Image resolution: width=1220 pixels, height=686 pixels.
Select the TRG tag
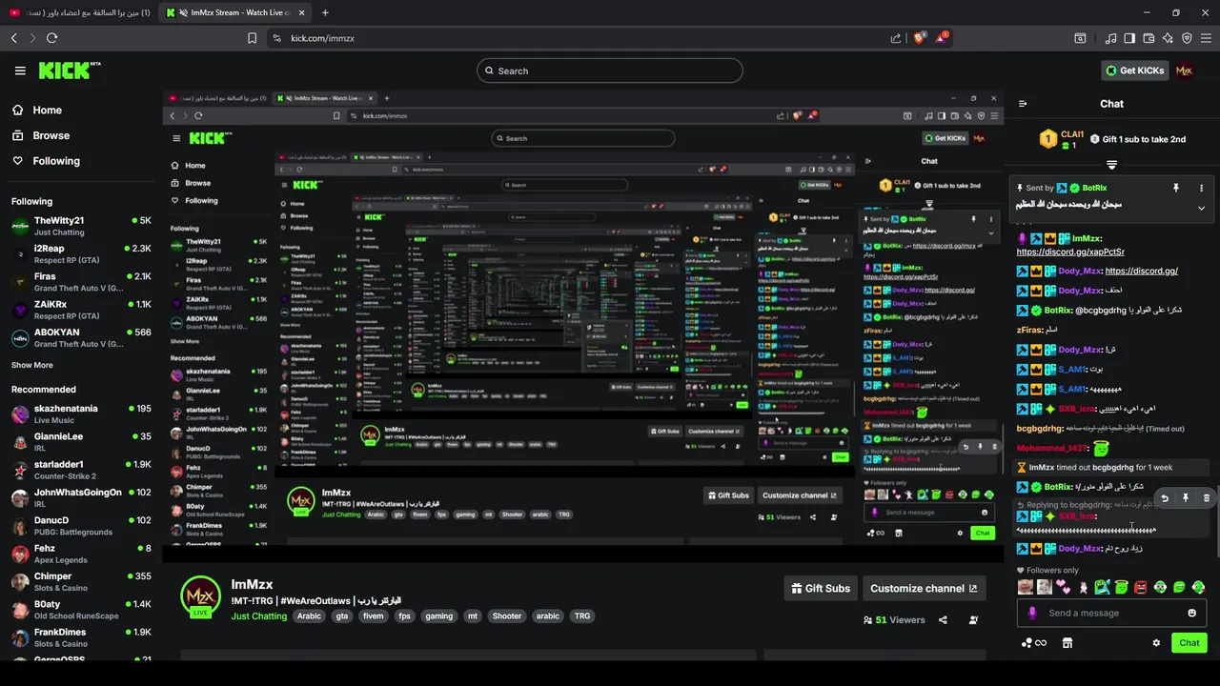[581, 616]
